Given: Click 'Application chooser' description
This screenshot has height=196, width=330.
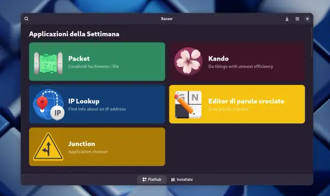Looking at the screenshot, I should 88,152.
